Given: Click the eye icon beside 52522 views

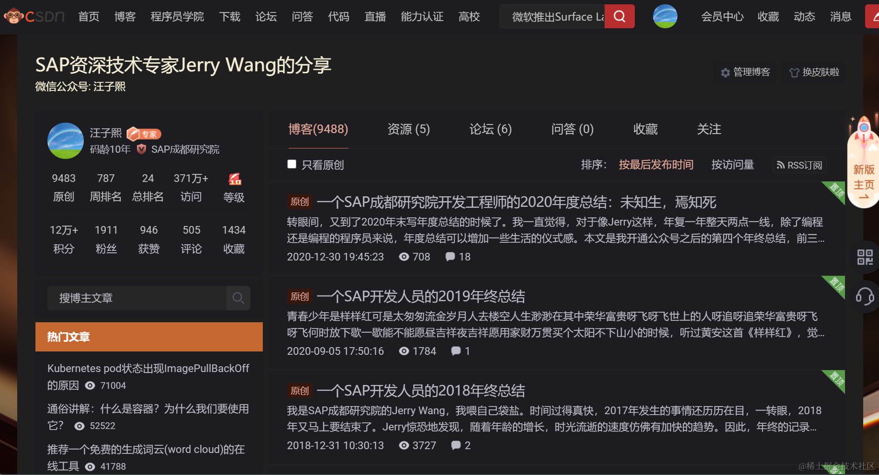Looking at the screenshot, I should pos(79,426).
